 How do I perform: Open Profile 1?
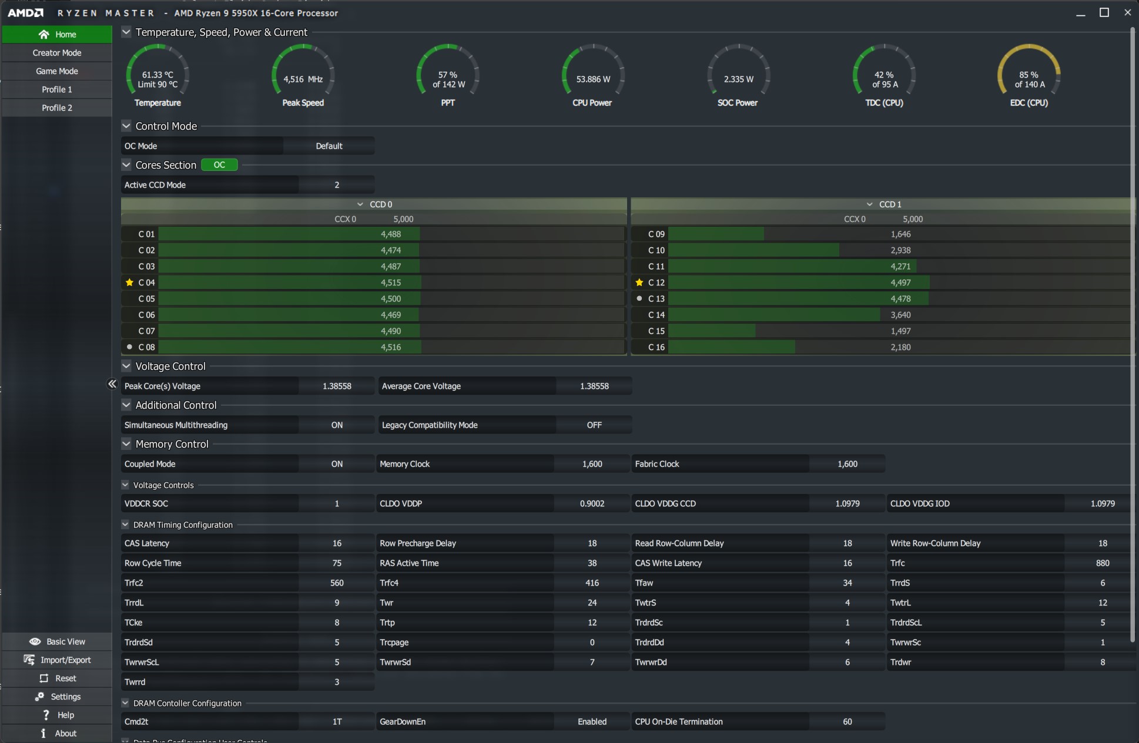click(x=57, y=89)
